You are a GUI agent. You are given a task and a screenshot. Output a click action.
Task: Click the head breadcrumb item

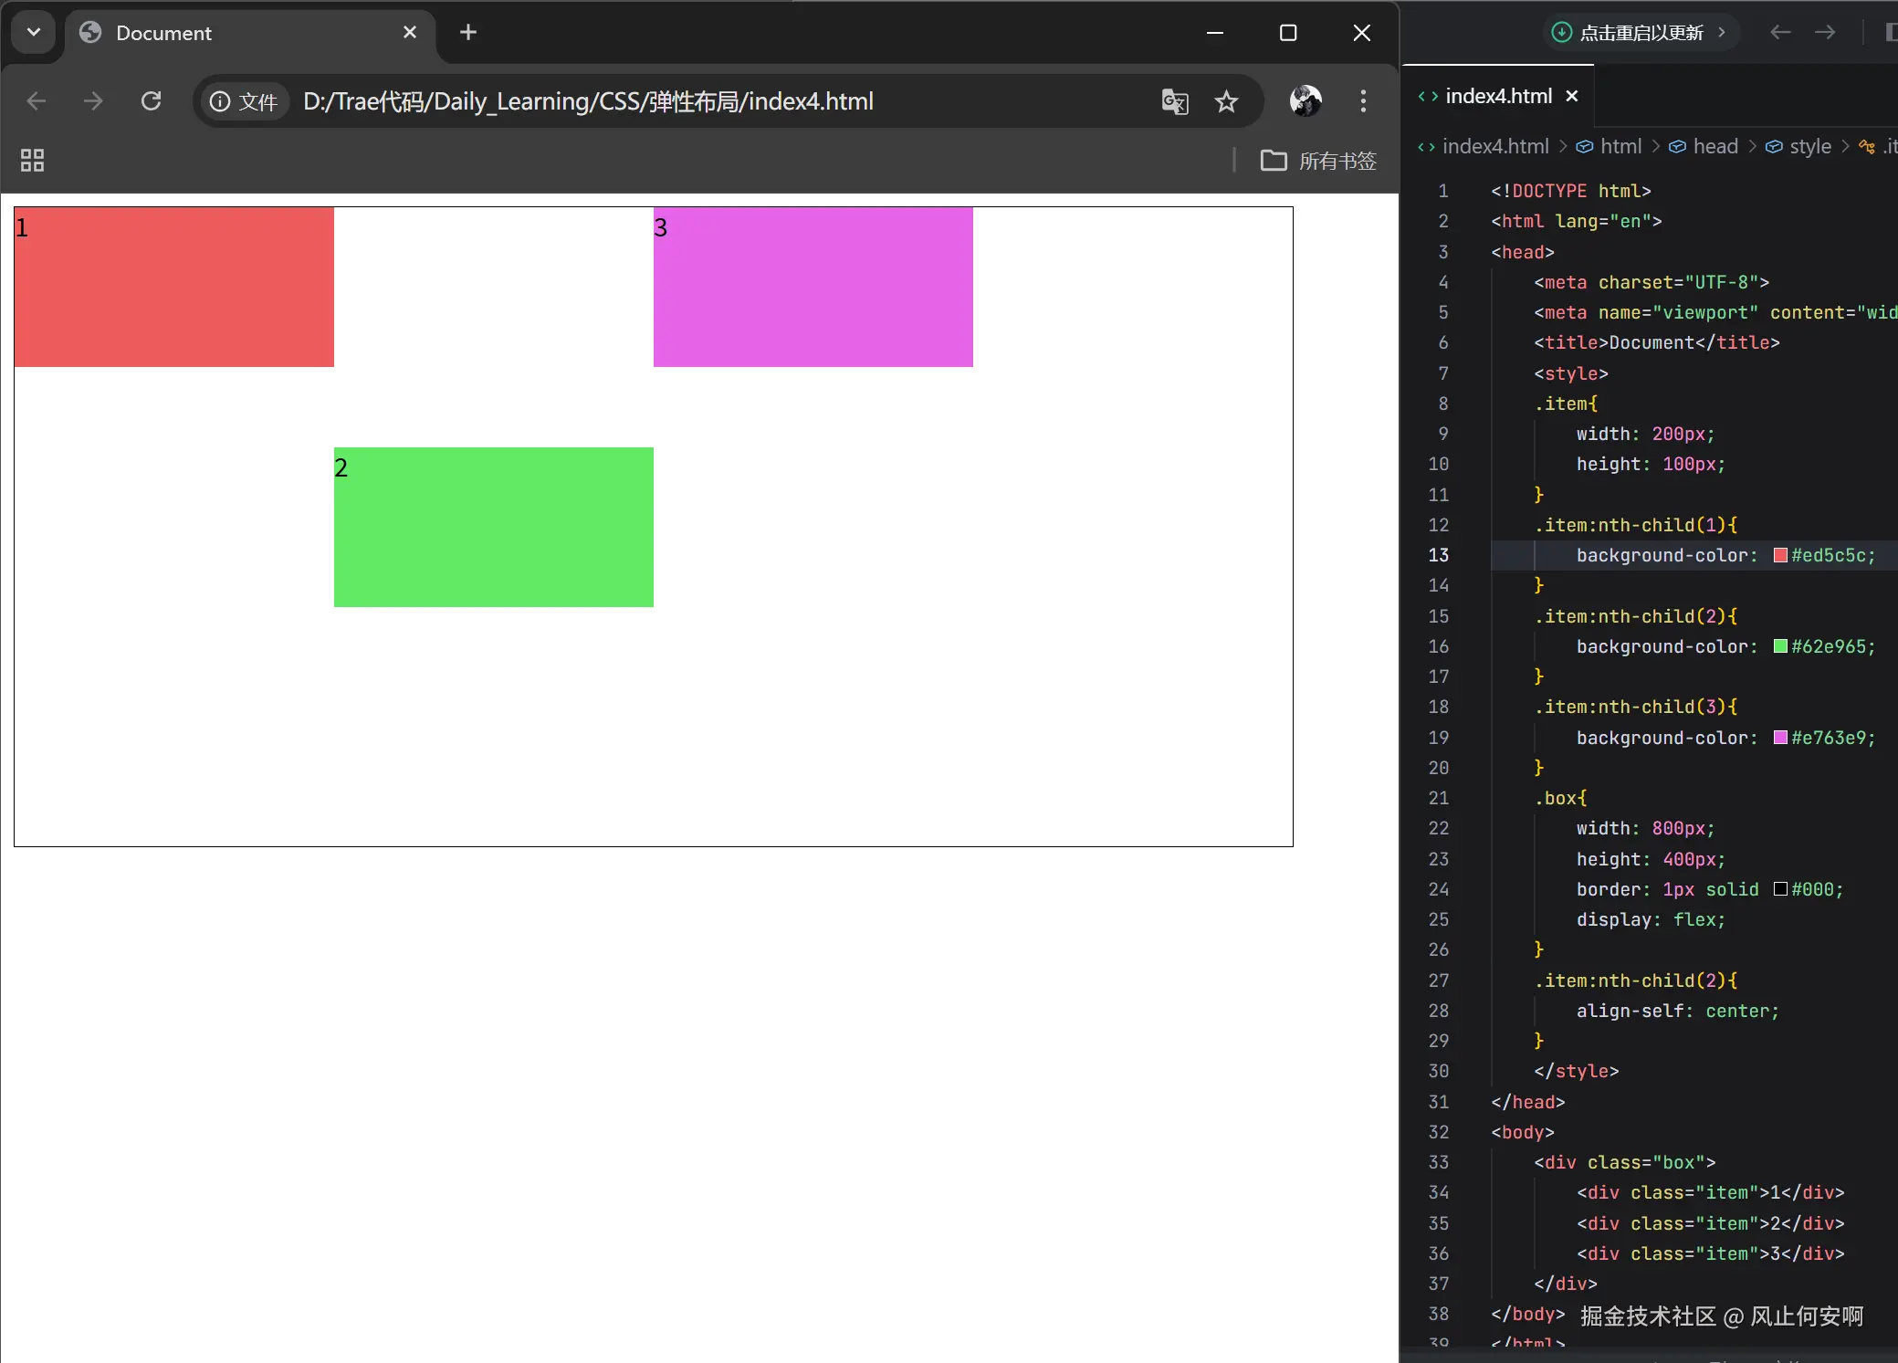pyautogui.click(x=1714, y=146)
